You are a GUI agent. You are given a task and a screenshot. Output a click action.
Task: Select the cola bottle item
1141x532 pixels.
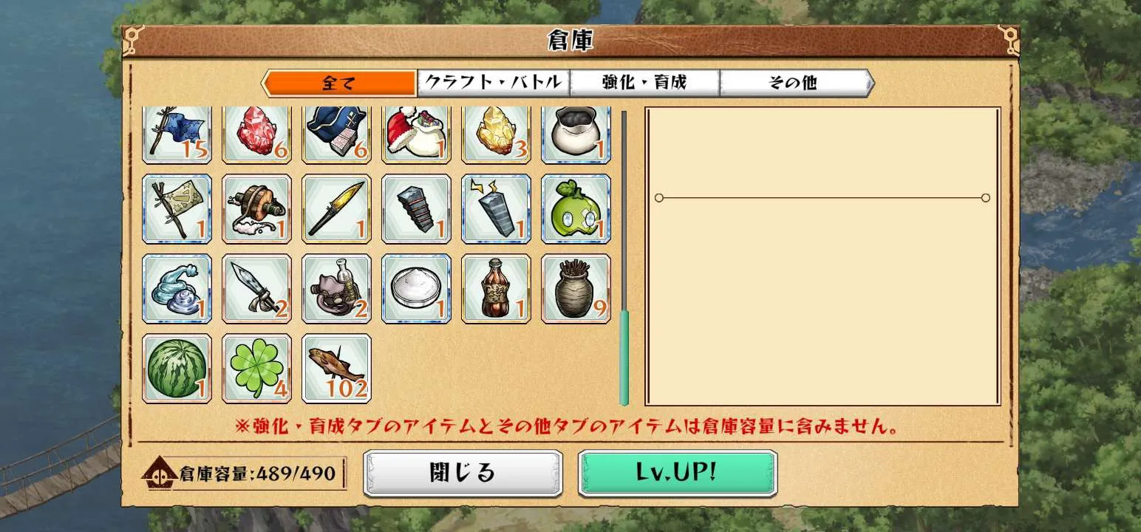tap(496, 288)
